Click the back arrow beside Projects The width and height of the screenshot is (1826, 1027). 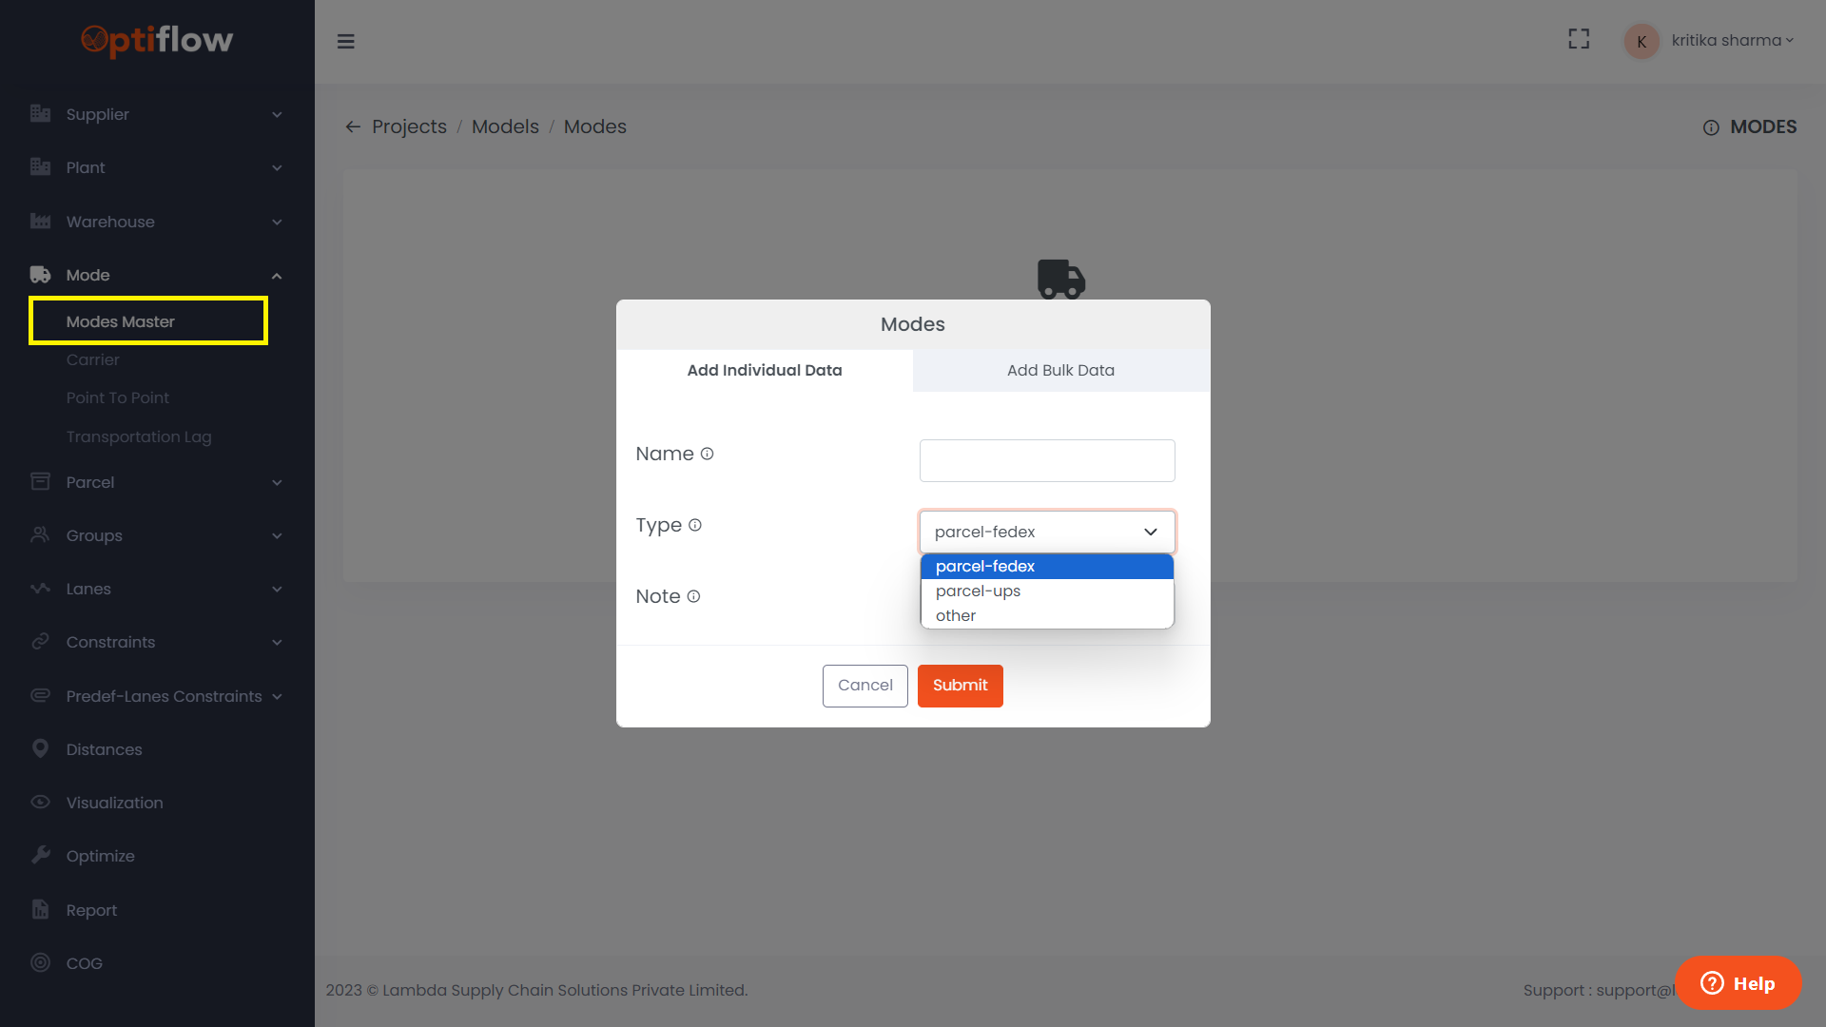click(353, 126)
